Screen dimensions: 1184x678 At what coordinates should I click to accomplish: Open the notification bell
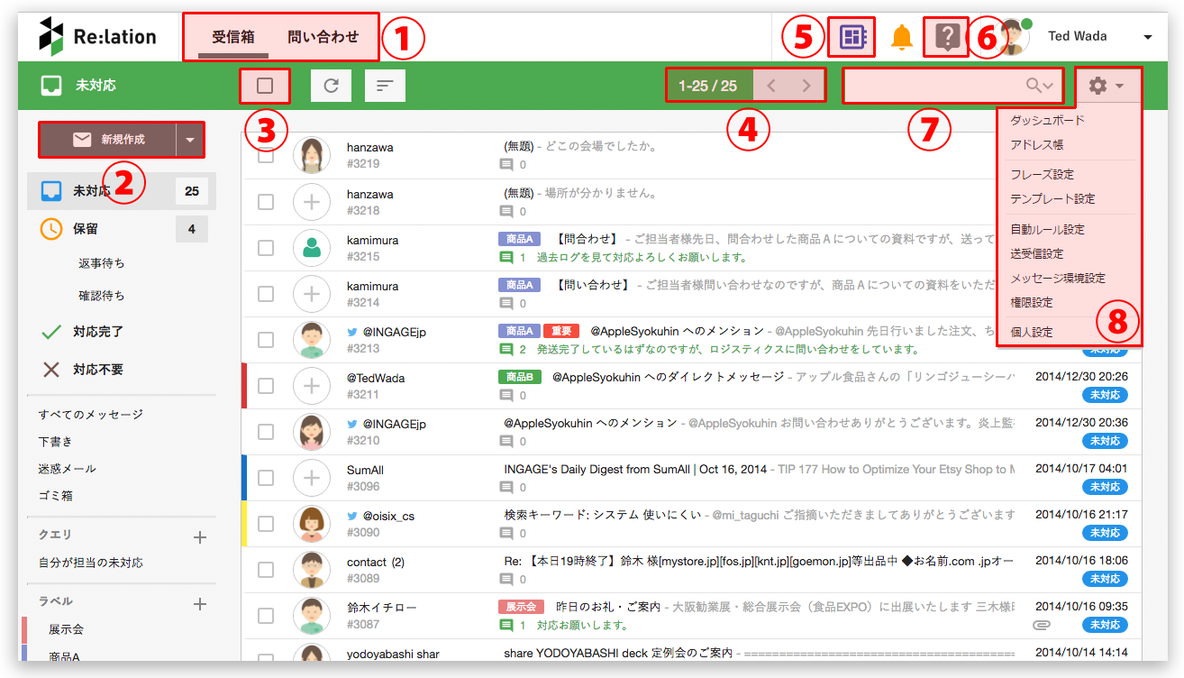coord(901,37)
